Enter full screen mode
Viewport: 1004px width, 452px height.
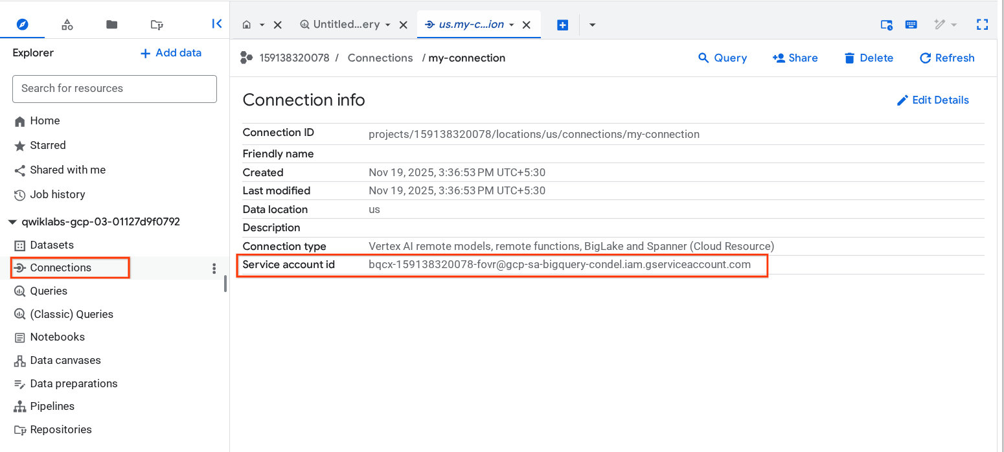(x=982, y=25)
